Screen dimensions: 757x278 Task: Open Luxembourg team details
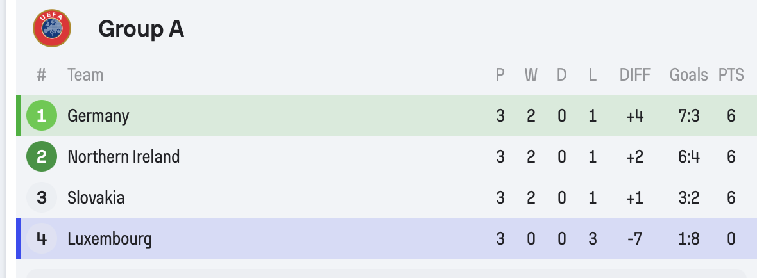point(109,239)
